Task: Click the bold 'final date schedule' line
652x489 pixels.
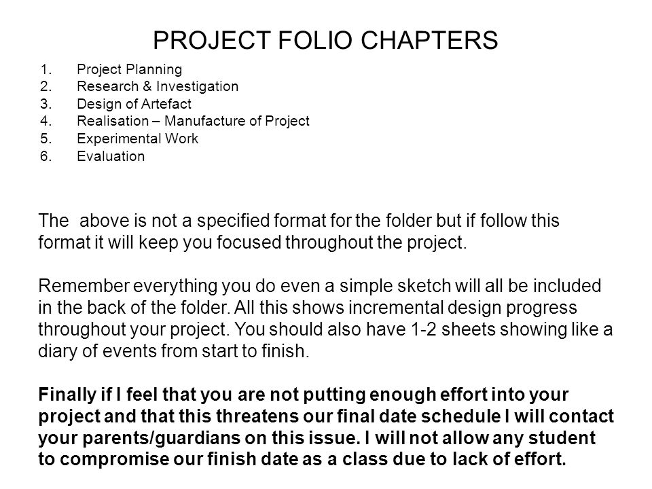Action: 326,416
